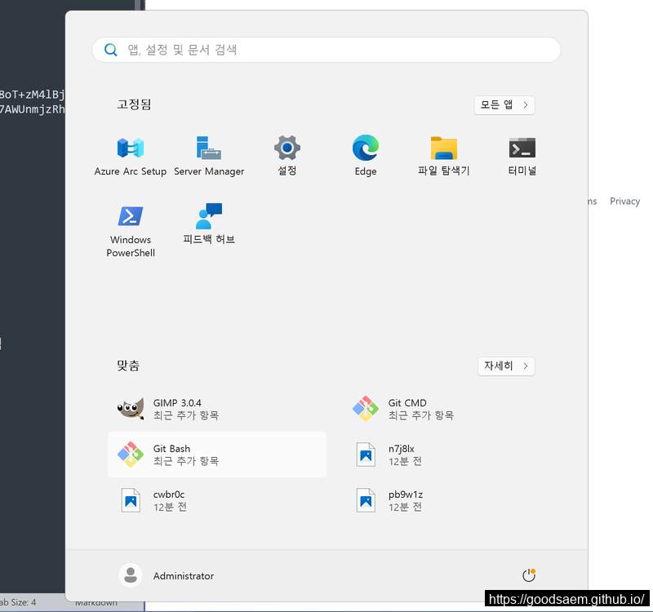Launch Git CMD from recommendations

coord(452,409)
